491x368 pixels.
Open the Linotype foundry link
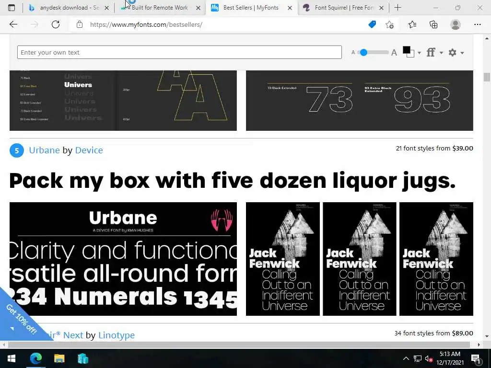[117, 335]
